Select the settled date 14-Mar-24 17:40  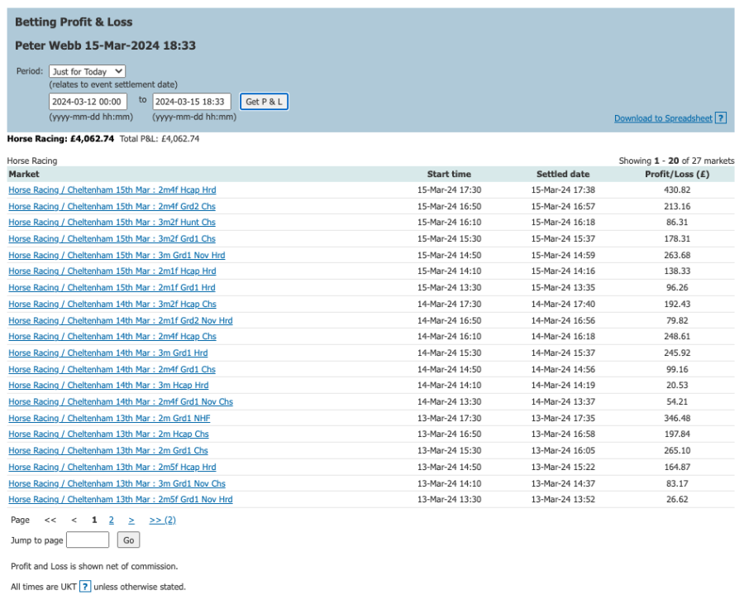point(563,304)
